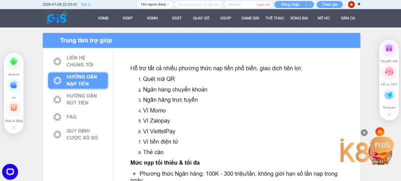401x181 pixels.
Task: Close the right floating sidebar
Action: [x=389, y=114]
